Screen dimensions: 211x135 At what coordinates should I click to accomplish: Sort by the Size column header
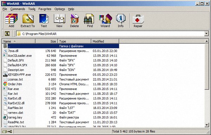point(46,41)
